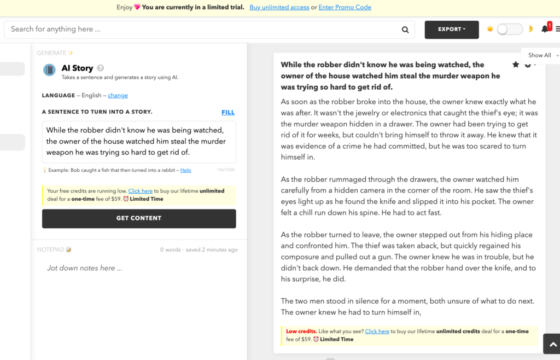Click the back-to-top arrow icon
The width and height of the screenshot is (560, 360).
click(552, 344)
